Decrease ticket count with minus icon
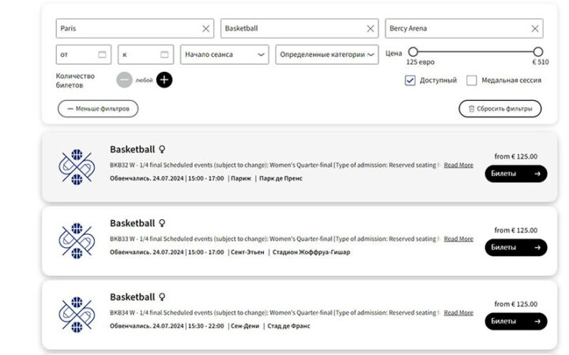 pos(125,80)
